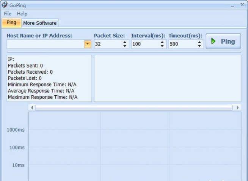Increase Packet Size with up arrow
The height and width of the screenshot is (181, 248).
click(125, 42)
